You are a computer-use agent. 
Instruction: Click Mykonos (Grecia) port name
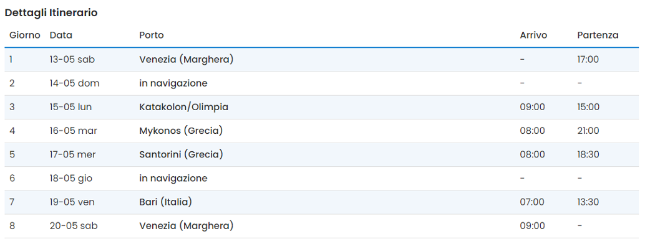(181, 131)
